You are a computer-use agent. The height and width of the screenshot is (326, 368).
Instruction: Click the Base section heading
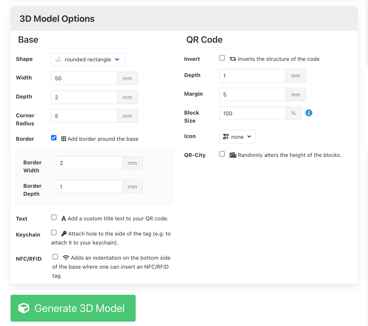pos(28,40)
